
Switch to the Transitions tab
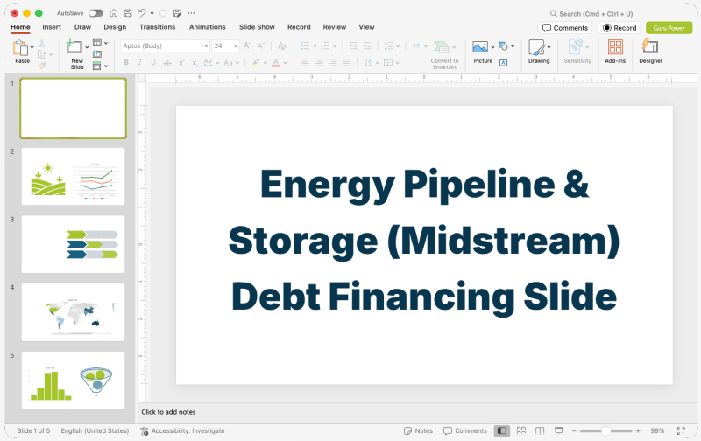tap(158, 27)
